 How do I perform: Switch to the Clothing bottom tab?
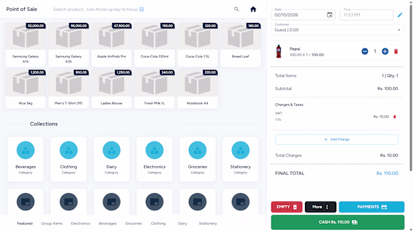(158, 223)
